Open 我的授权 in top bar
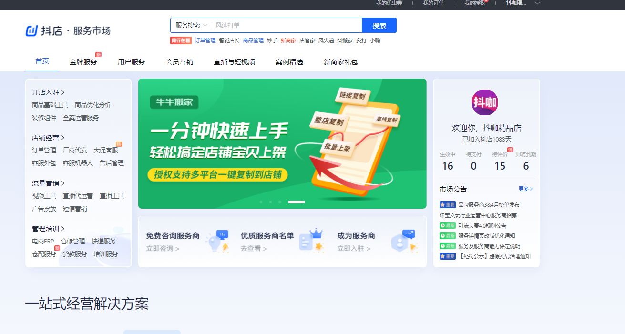This screenshot has width=625, height=334. click(x=475, y=3)
